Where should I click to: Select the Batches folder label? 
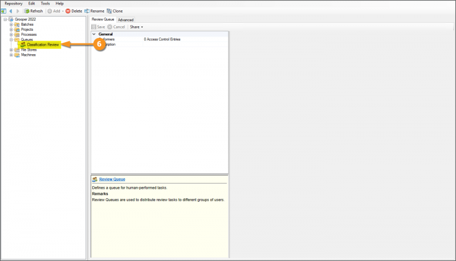point(27,25)
